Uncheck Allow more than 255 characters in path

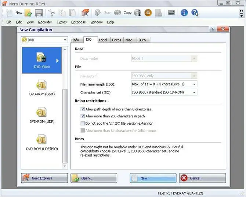point(83,116)
